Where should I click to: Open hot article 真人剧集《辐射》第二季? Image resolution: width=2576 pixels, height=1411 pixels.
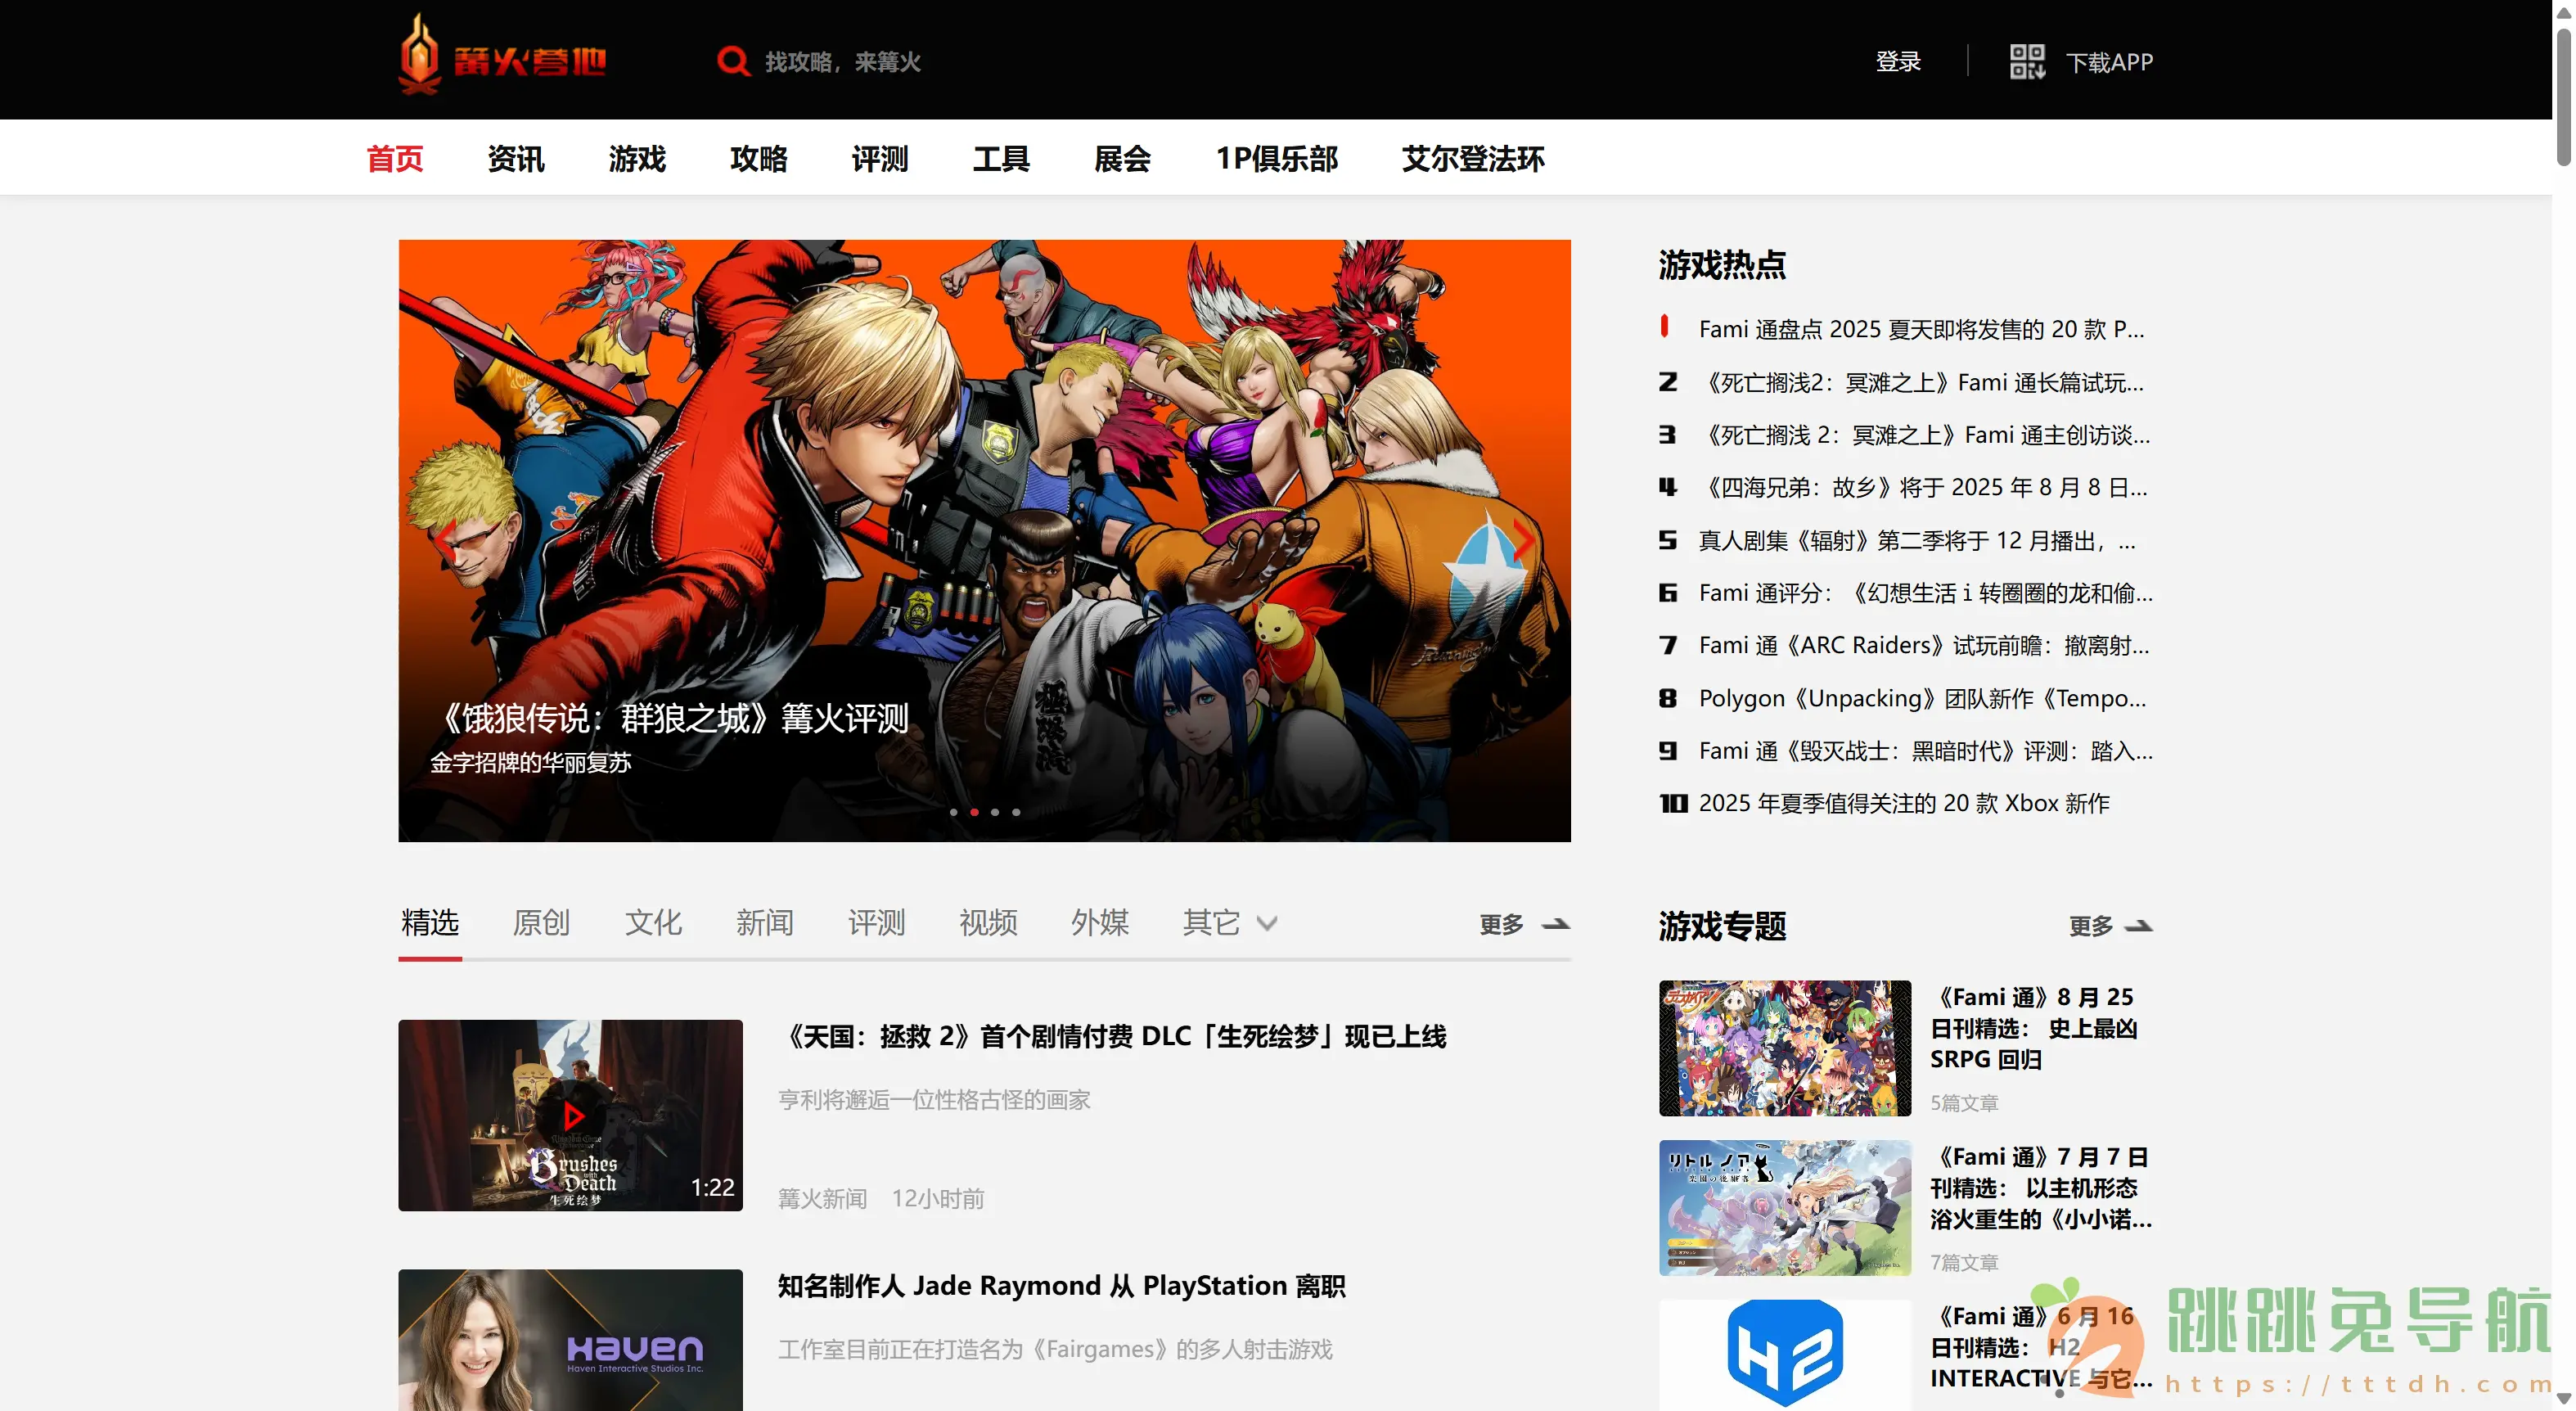tap(1917, 540)
